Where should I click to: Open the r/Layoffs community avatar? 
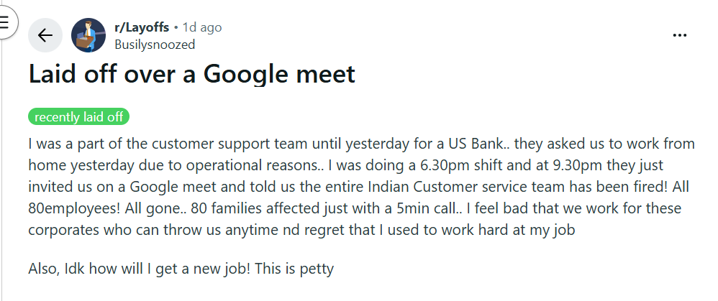click(x=88, y=35)
